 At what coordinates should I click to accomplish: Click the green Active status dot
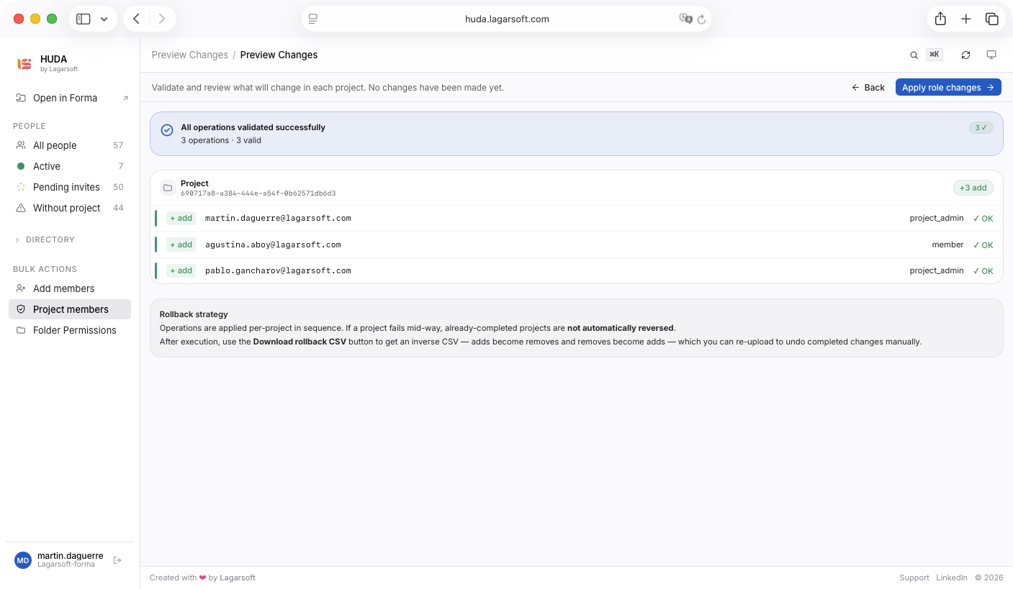21,166
